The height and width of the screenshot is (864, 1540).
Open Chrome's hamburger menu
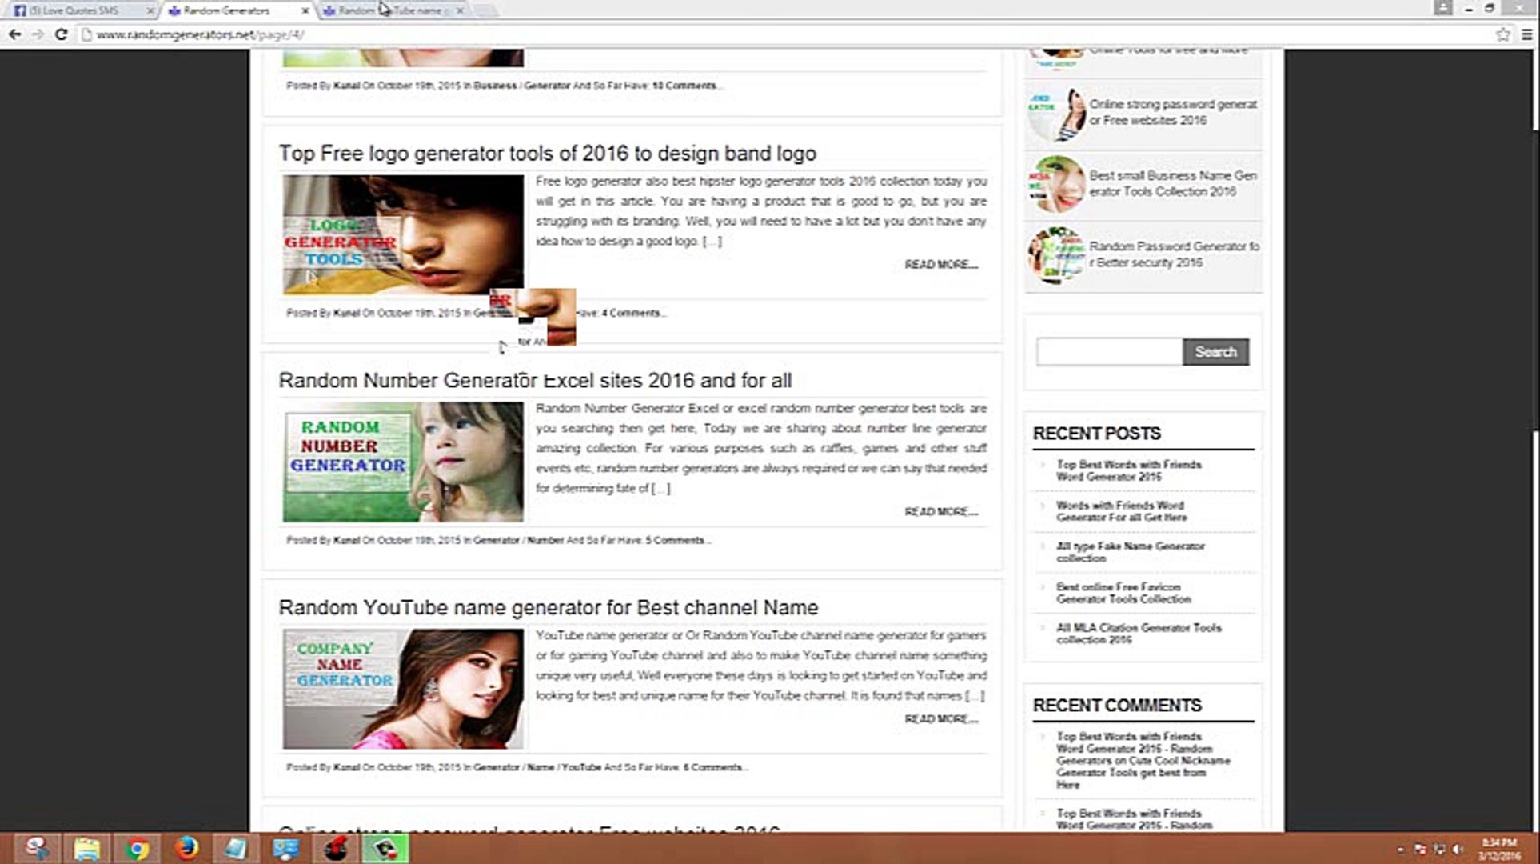point(1526,34)
